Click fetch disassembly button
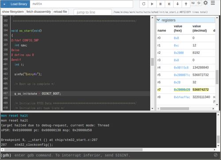The image size is (221, 160). [x=38, y=11]
